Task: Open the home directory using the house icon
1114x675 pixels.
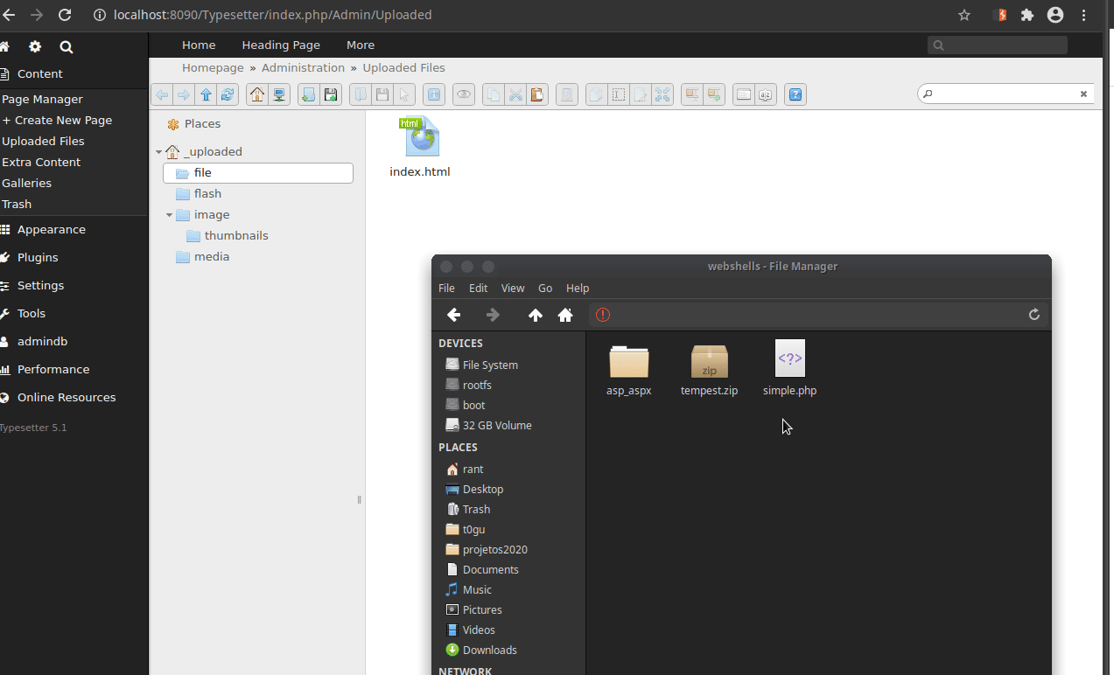Action: coord(256,94)
